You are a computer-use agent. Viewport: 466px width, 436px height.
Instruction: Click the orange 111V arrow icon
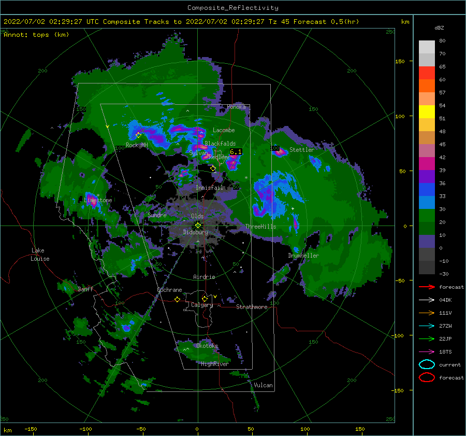pyautogui.click(x=427, y=313)
